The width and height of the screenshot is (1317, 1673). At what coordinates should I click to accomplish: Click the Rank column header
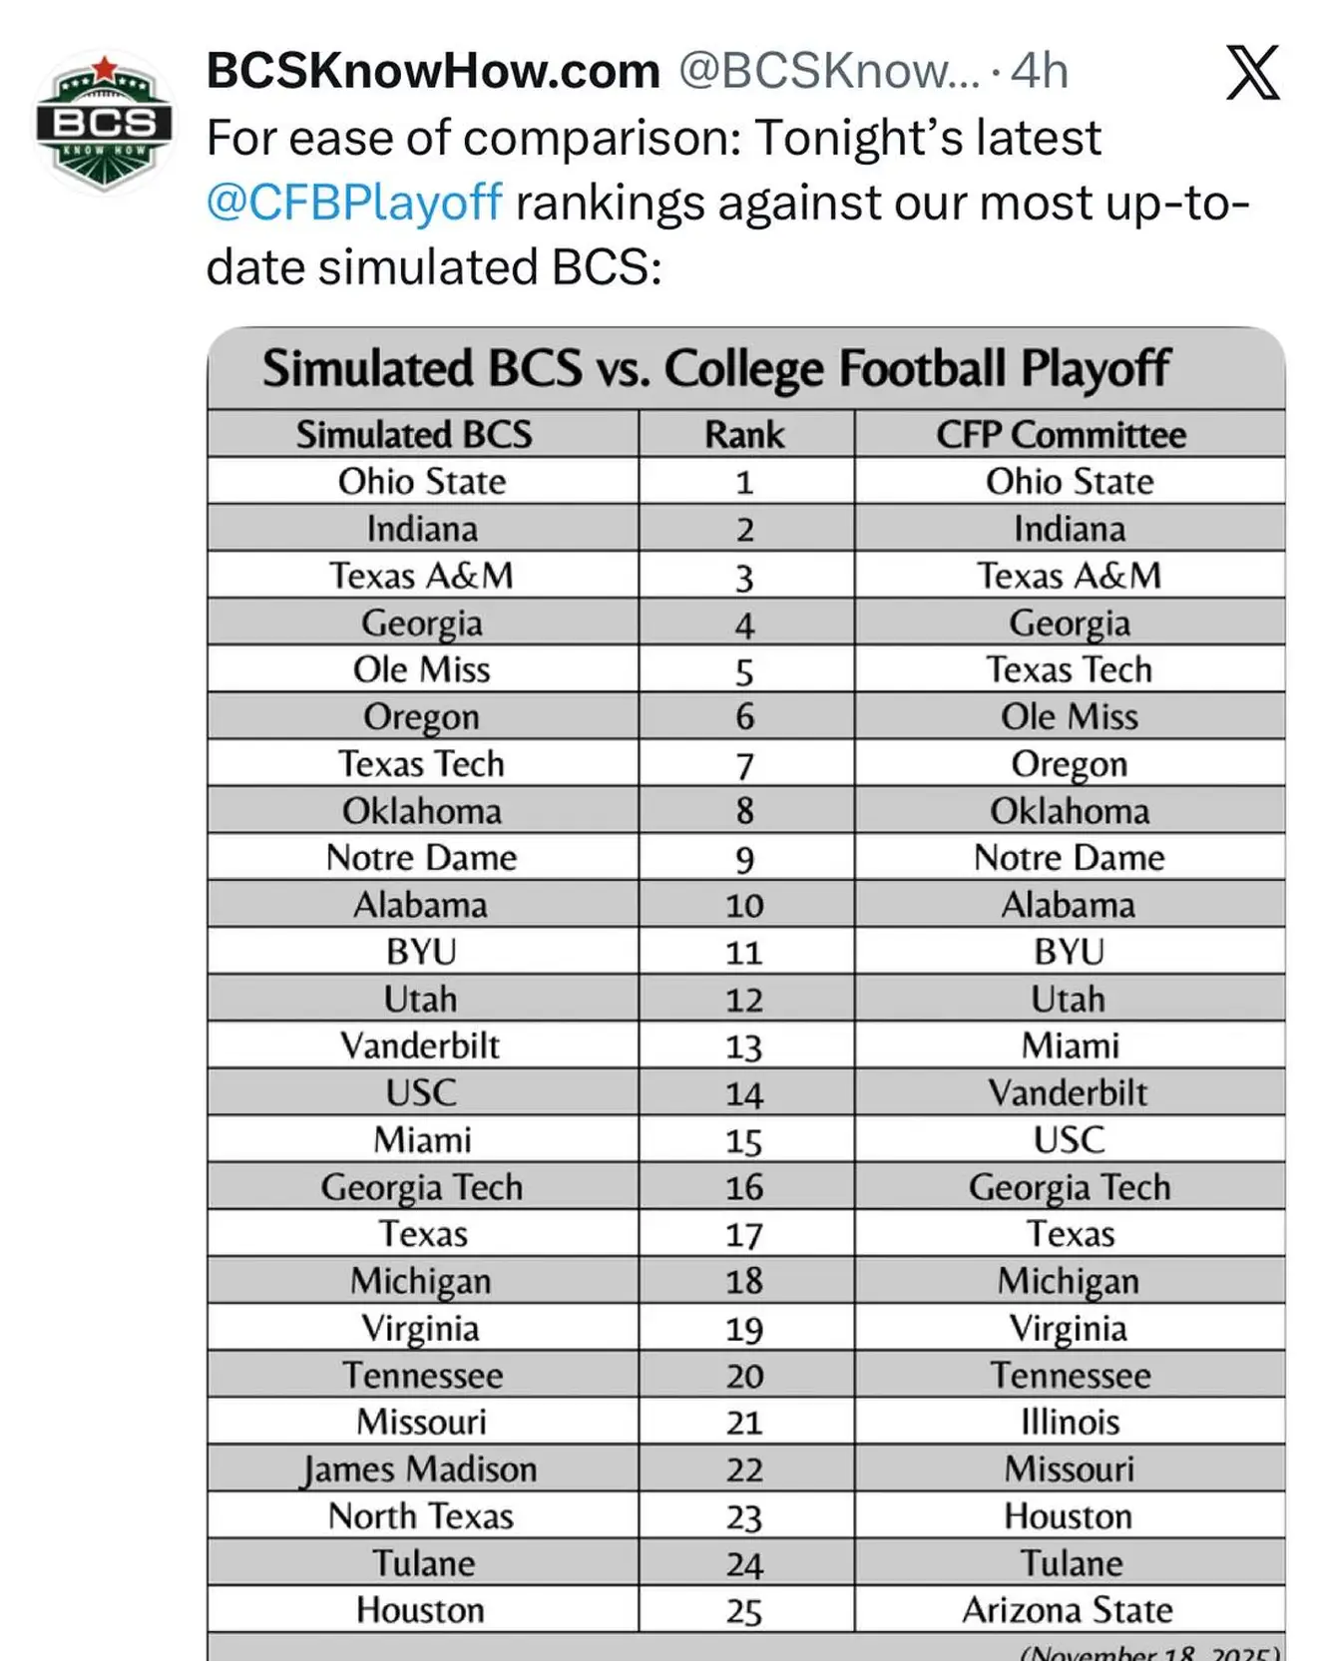744,434
